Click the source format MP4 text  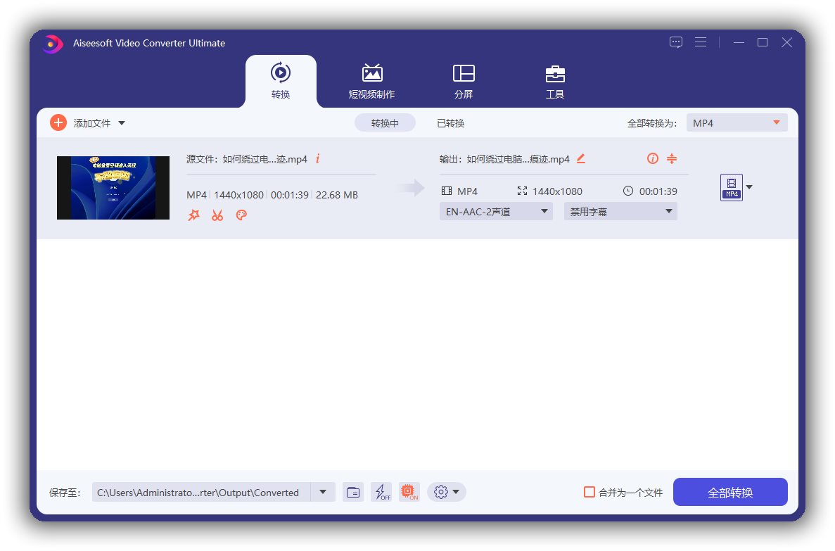point(196,195)
